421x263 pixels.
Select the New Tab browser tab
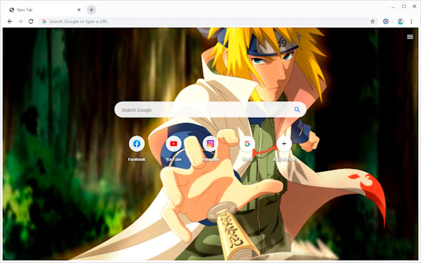coord(44,10)
